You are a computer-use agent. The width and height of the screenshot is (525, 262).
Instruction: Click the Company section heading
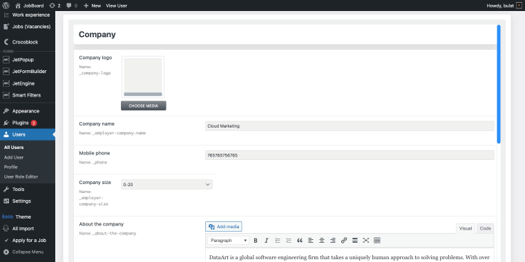[x=97, y=34]
